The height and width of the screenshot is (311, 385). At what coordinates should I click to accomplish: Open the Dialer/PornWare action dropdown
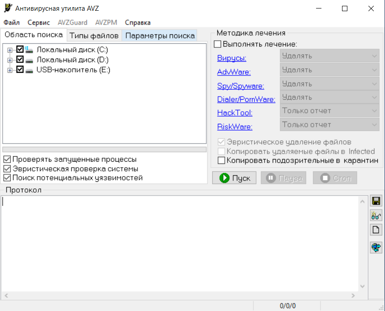(329, 97)
